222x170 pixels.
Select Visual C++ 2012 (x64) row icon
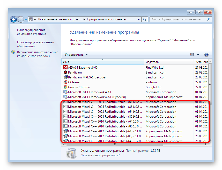pyautogui.click(x=65, y=131)
